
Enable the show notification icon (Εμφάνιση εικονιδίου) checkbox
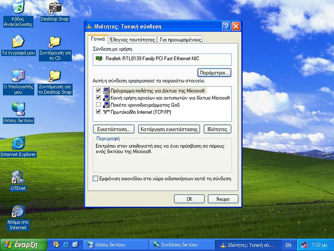(95, 178)
